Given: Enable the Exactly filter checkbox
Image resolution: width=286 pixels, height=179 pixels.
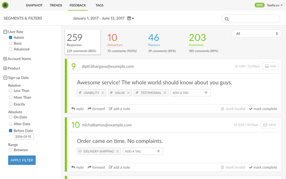Looking at the screenshot, I should pyautogui.click(x=11, y=104).
